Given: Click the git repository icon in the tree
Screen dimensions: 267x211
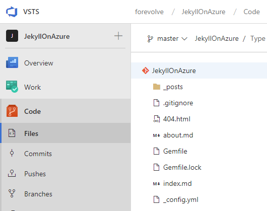Looking at the screenshot, I should point(146,71).
